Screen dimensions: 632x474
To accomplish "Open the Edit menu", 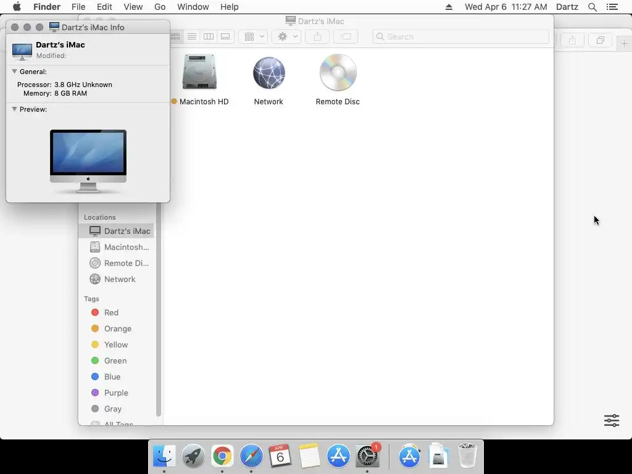I will click(x=104, y=7).
